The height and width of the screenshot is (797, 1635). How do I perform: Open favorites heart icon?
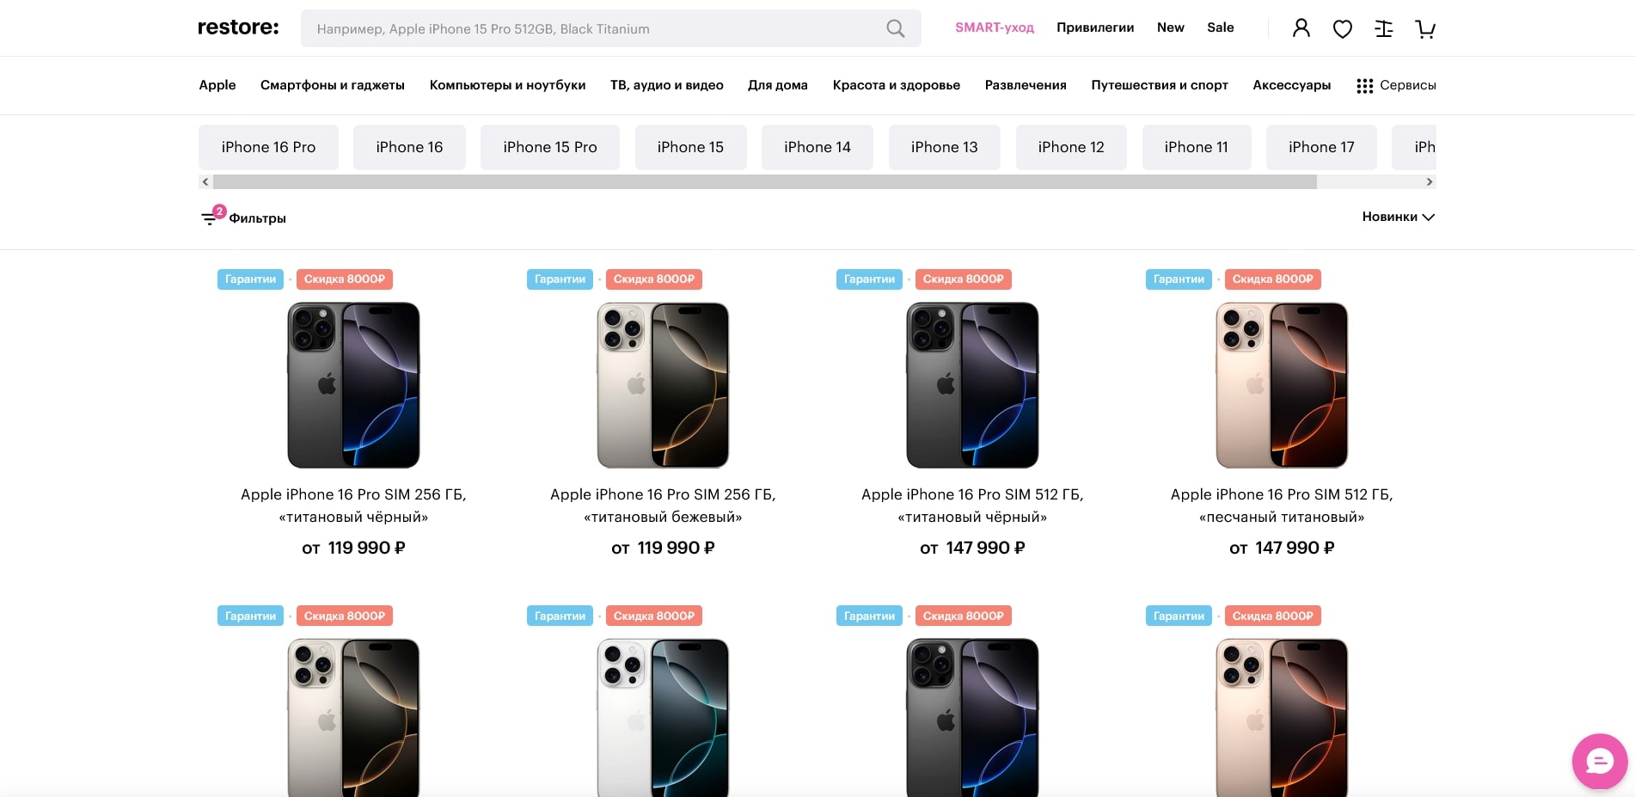pyautogui.click(x=1342, y=29)
